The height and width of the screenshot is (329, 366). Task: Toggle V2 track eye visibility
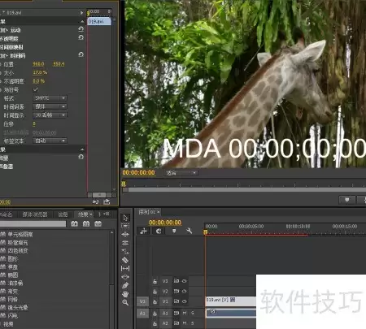pos(185,292)
